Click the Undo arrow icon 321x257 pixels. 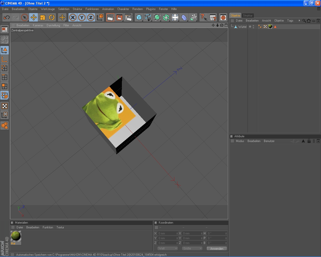[x=7, y=17]
